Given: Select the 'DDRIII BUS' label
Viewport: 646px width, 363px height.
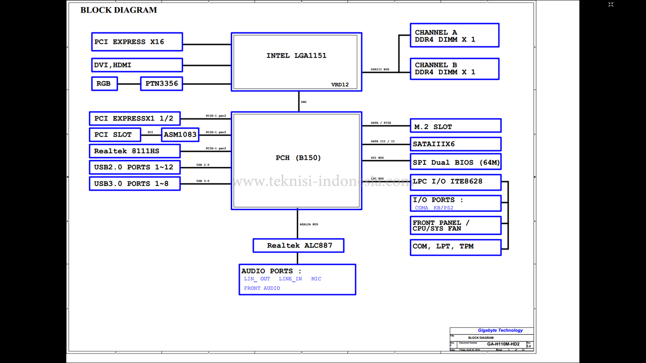Looking at the screenshot, I should pos(380,69).
